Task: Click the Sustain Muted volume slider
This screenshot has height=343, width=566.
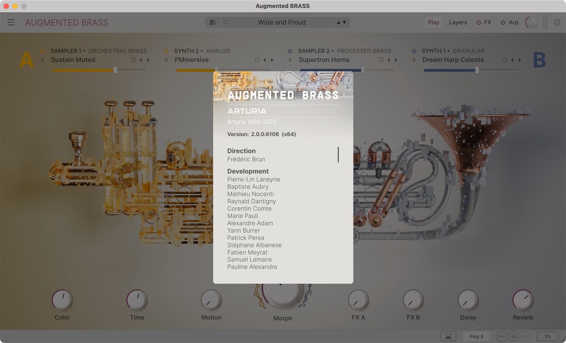Action: pos(99,70)
